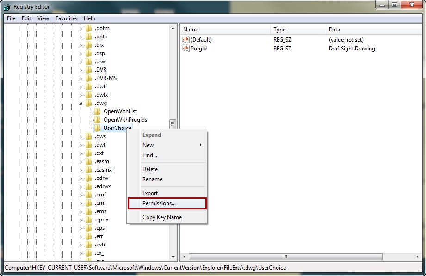
Task: Expand the .ex_ tree node
Action: pyautogui.click(x=80, y=253)
